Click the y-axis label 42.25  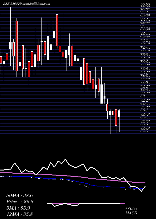tap(145, 78)
